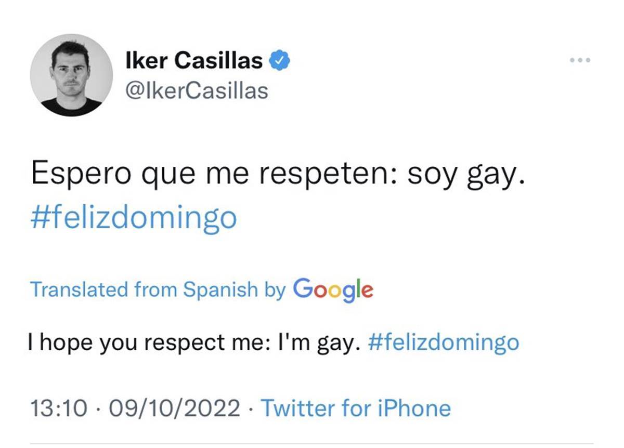The width and height of the screenshot is (624, 448).
Task: Click the Google logo in translation notice
Action: [x=333, y=289]
